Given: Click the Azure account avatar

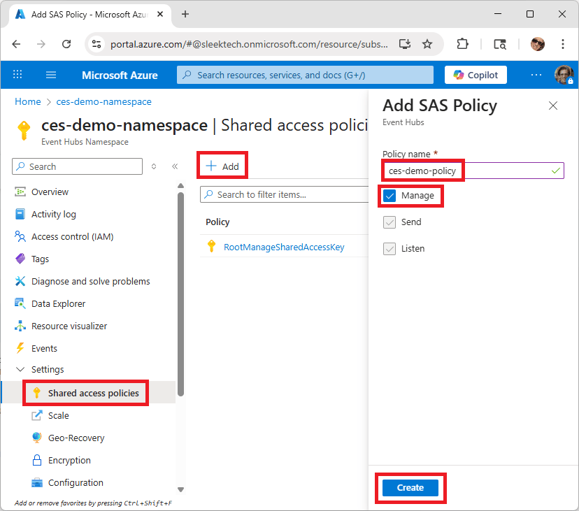Looking at the screenshot, I should (564, 75).
